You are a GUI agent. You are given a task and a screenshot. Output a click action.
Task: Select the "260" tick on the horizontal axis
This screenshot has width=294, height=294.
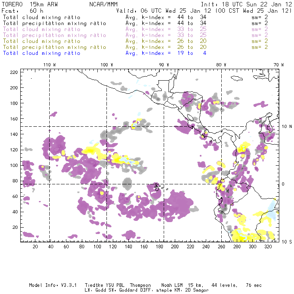click(221, 247)
